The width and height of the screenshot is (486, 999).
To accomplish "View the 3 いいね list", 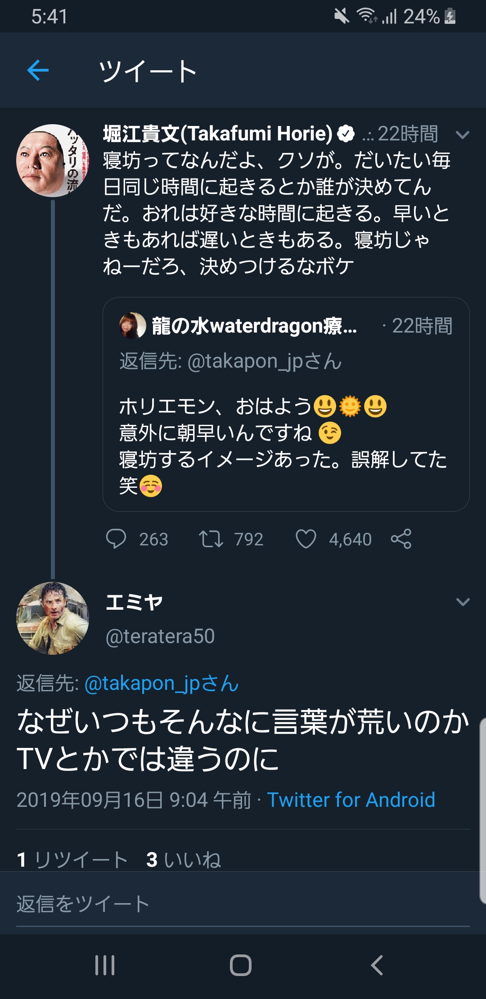I will pyautogui.click(x=184, y=859).
